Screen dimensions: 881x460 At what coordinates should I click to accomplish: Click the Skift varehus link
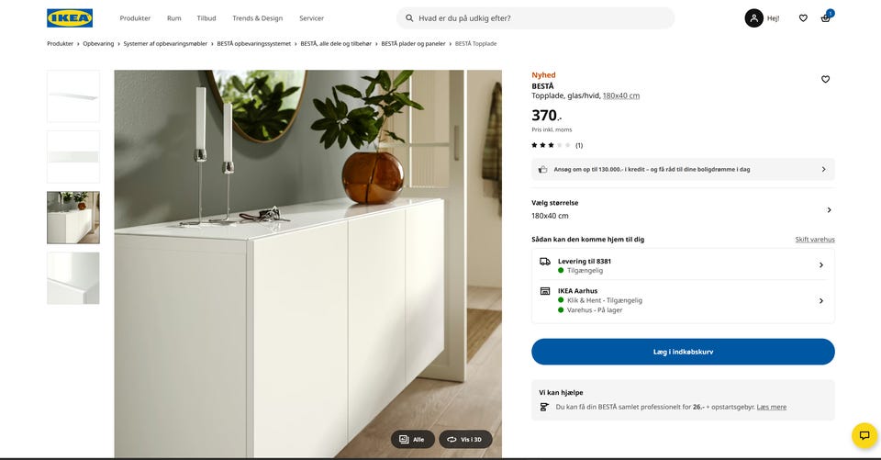[815, 239]
